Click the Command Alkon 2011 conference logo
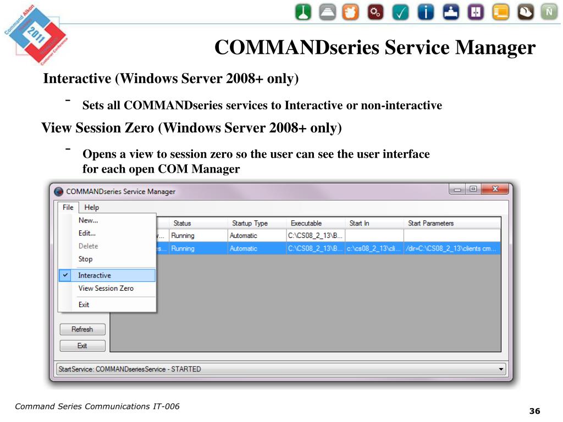The width and height of the screenshot is (563, 422). pos(36,35)
